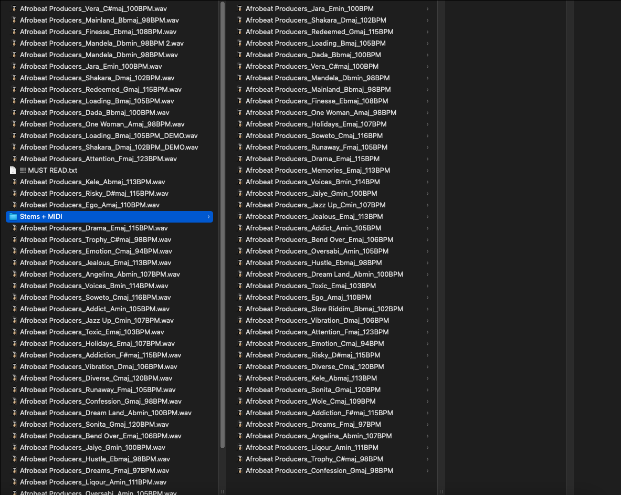
Task: Select Afrobeat Producers_Finesse_Ebmaj_108BPM.wav
Action: (98, 31)
